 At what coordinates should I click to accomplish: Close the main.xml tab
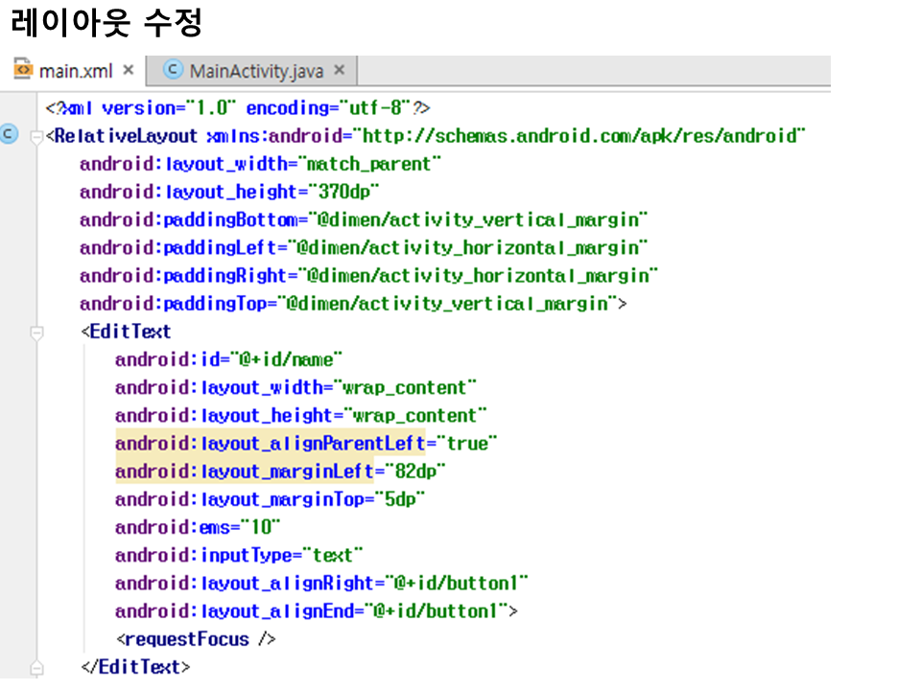(x=129, y=71)
